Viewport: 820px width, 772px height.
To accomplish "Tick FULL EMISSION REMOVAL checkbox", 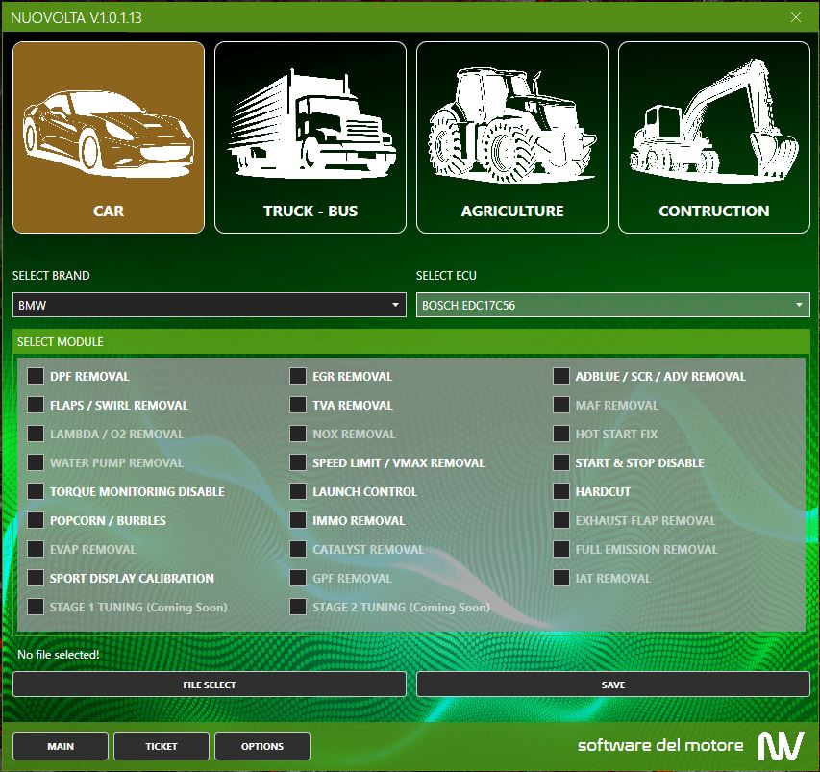I will 561,549.
